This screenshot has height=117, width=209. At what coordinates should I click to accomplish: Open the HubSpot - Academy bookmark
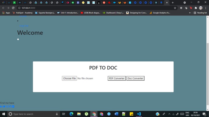tap(22, 13)
